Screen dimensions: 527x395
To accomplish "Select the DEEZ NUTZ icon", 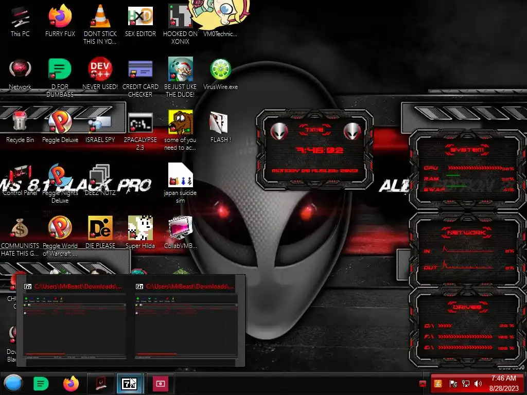I will pyautogui.click(x=100, y=180).
